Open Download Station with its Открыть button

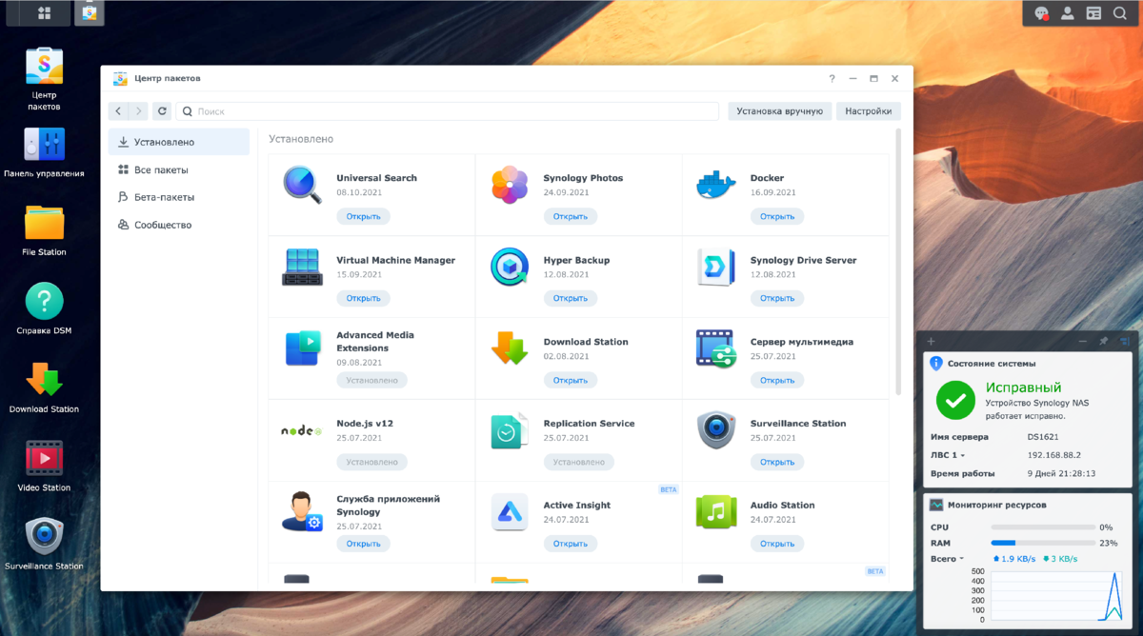(x=571, y=380)
